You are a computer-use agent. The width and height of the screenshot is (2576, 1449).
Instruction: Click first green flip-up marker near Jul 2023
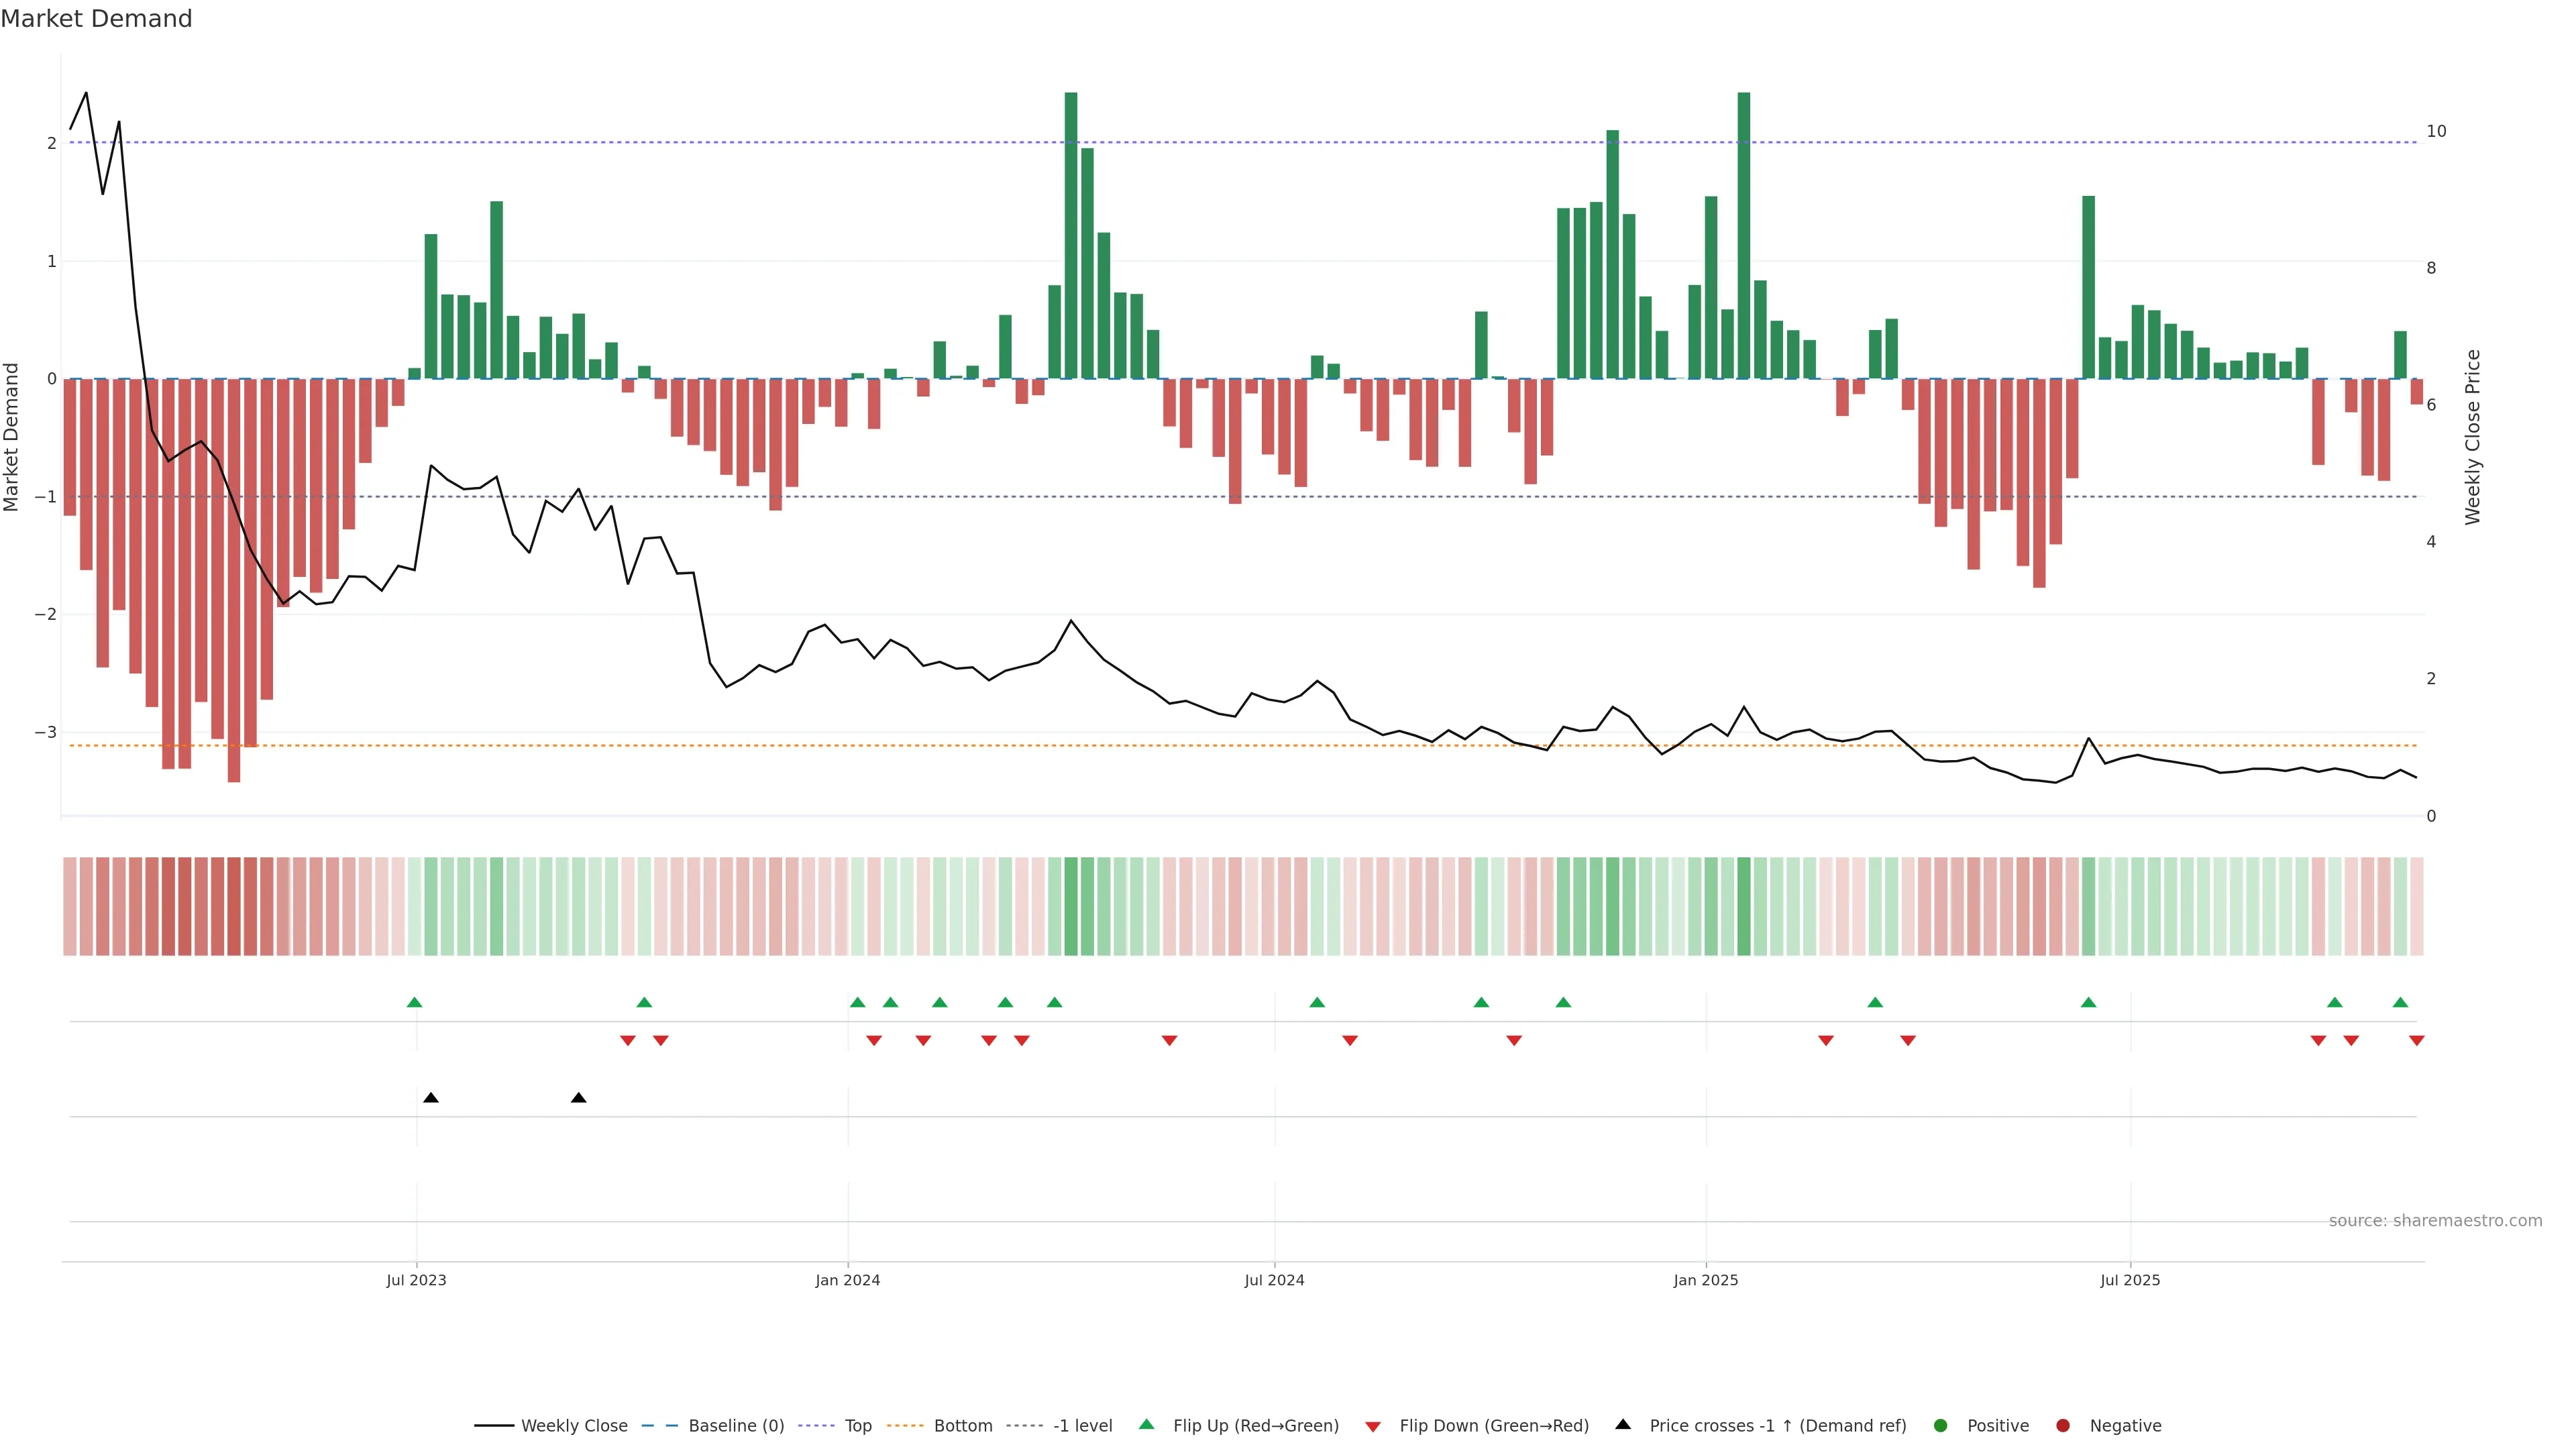[x=415, y=1003]
